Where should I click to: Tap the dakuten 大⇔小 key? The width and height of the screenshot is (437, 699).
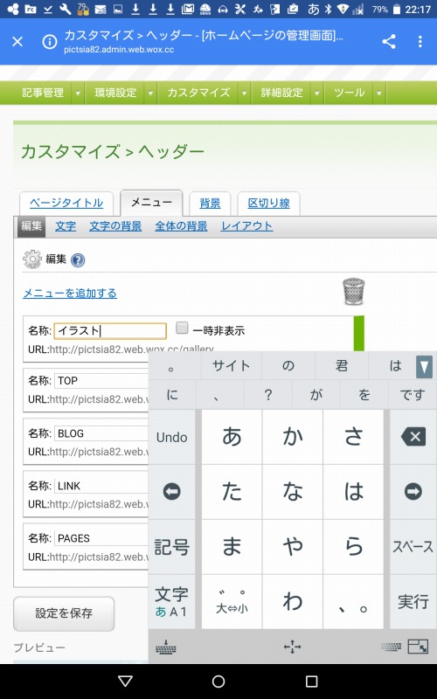click(232, 602)
